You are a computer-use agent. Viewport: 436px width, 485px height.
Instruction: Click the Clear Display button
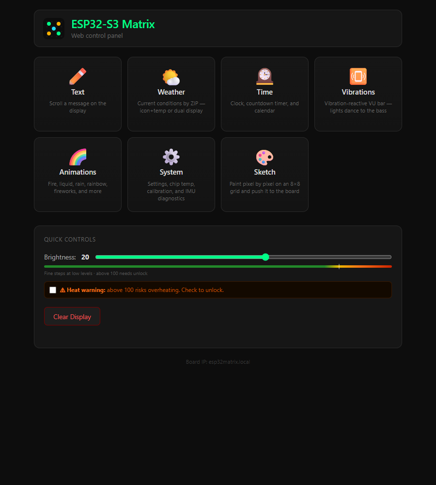[x=72, y=316]
